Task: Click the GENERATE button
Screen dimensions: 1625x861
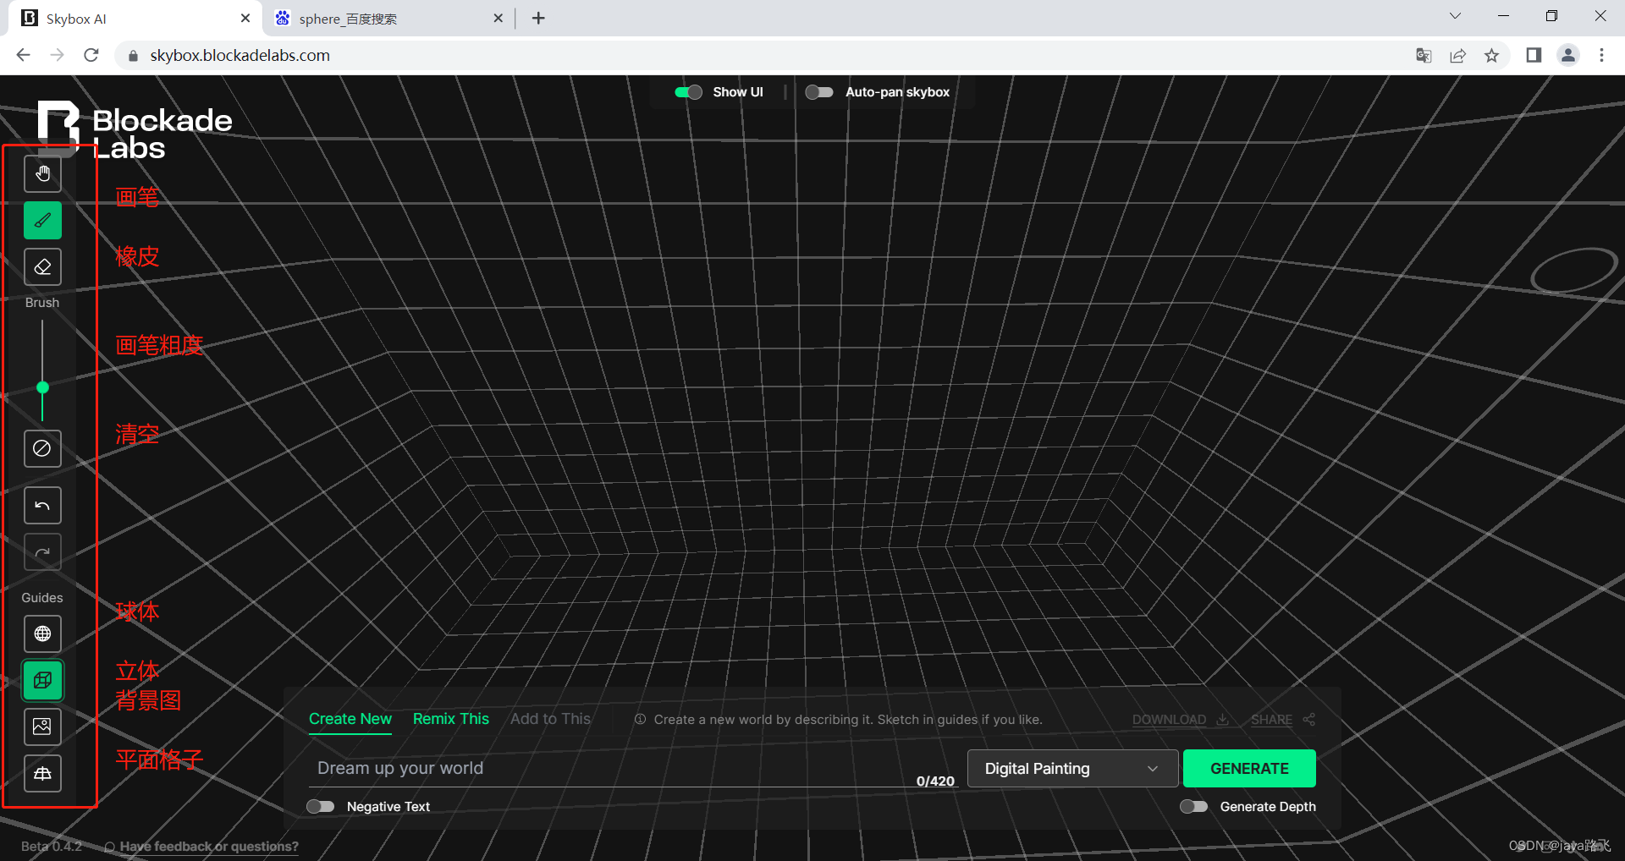Action: click(1249, 769)
